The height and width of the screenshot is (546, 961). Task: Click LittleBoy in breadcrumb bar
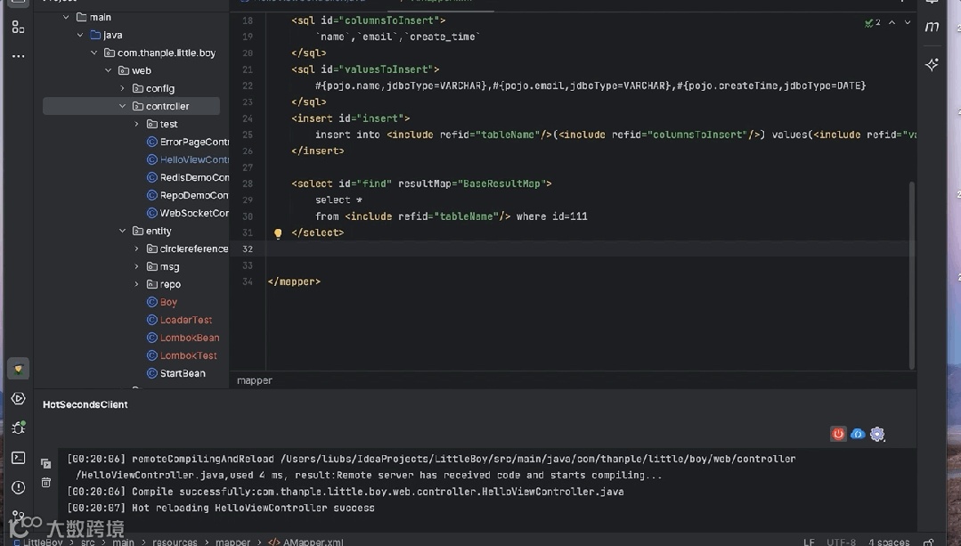tap(42, 542)
